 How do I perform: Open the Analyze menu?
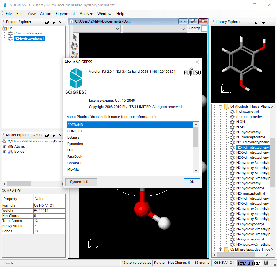pyautogui.click(x=86, y=14)
